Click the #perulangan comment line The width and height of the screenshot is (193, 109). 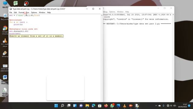[15, 20]
